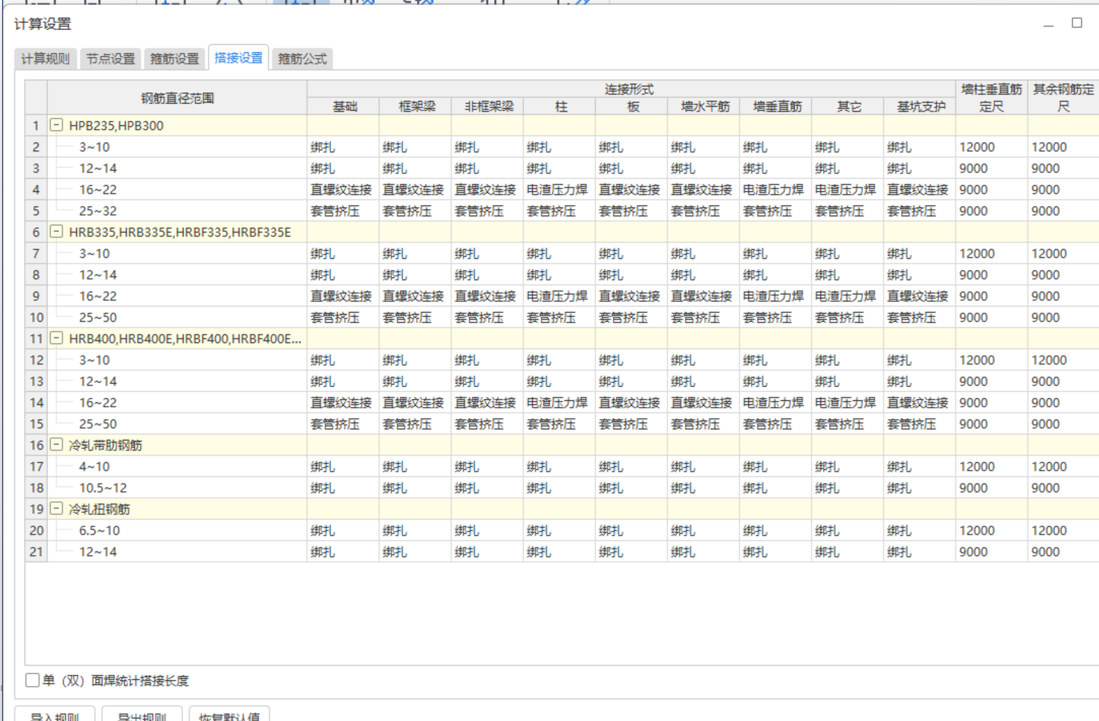Click the 恢复默认值 button
Screen dimensions: 1099x721
pos(229,714)
